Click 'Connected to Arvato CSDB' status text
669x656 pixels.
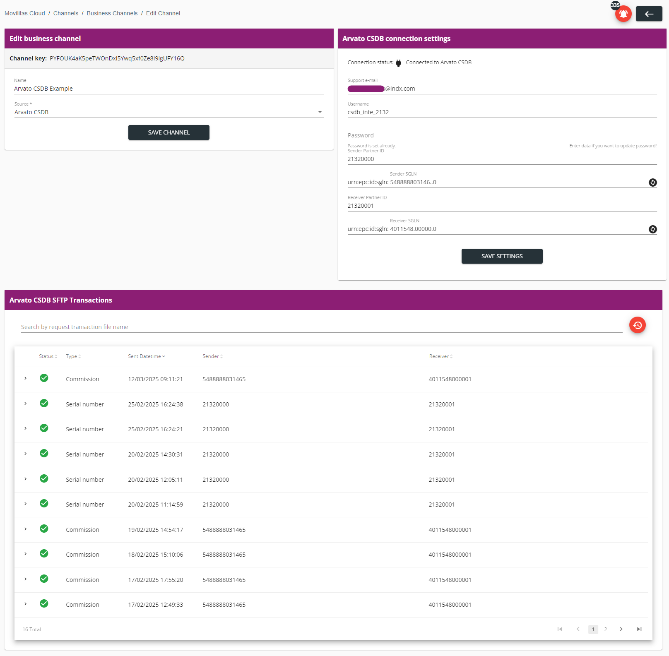click(439, 62)
